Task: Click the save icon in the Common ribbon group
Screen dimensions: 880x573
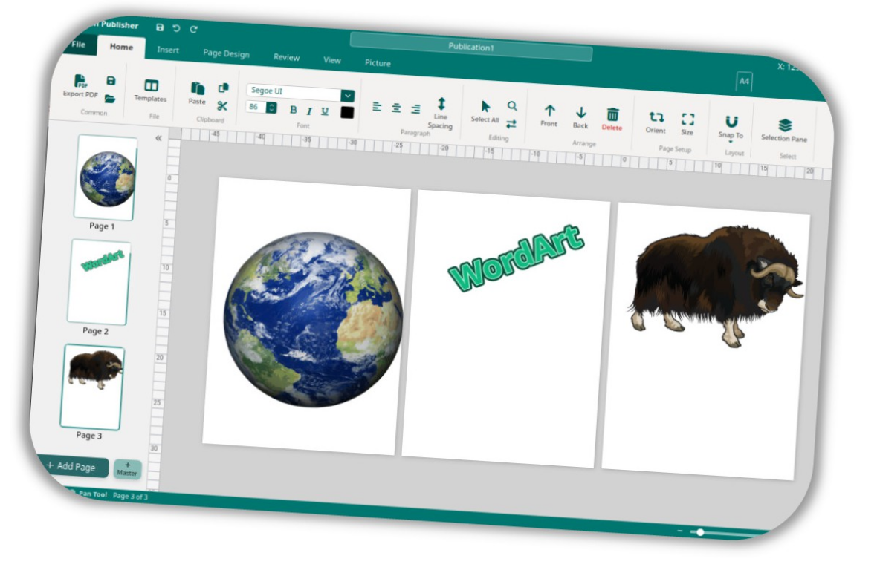Action: pos(111,81)
